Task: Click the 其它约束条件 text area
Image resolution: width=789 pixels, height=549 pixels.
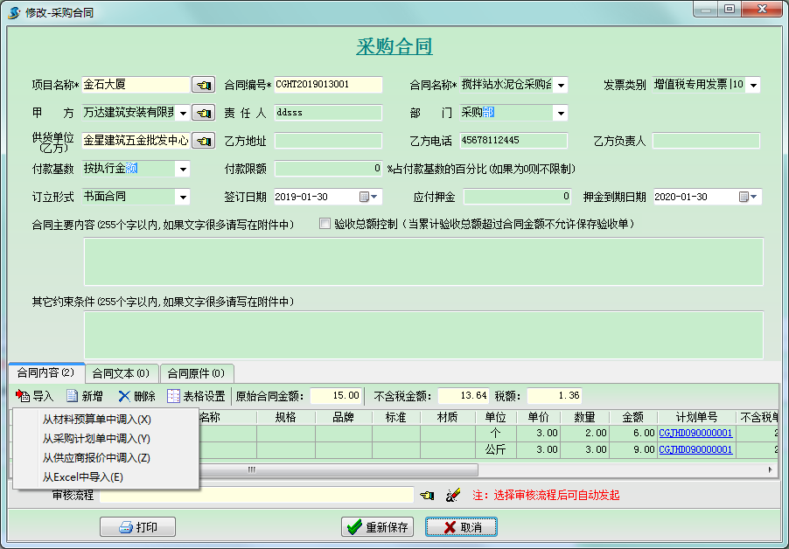Action: coord(423,335)
